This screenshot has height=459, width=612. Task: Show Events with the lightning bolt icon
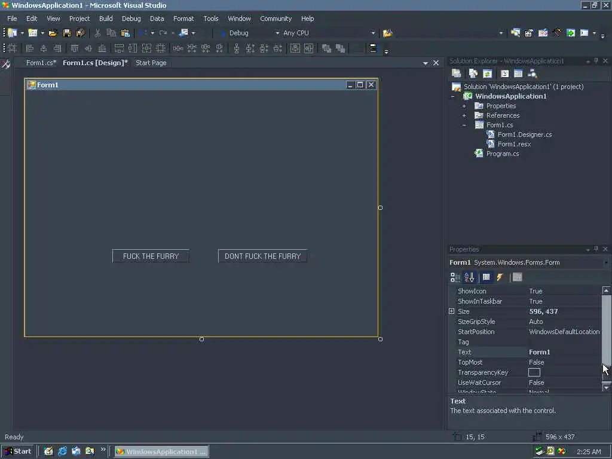500,277
